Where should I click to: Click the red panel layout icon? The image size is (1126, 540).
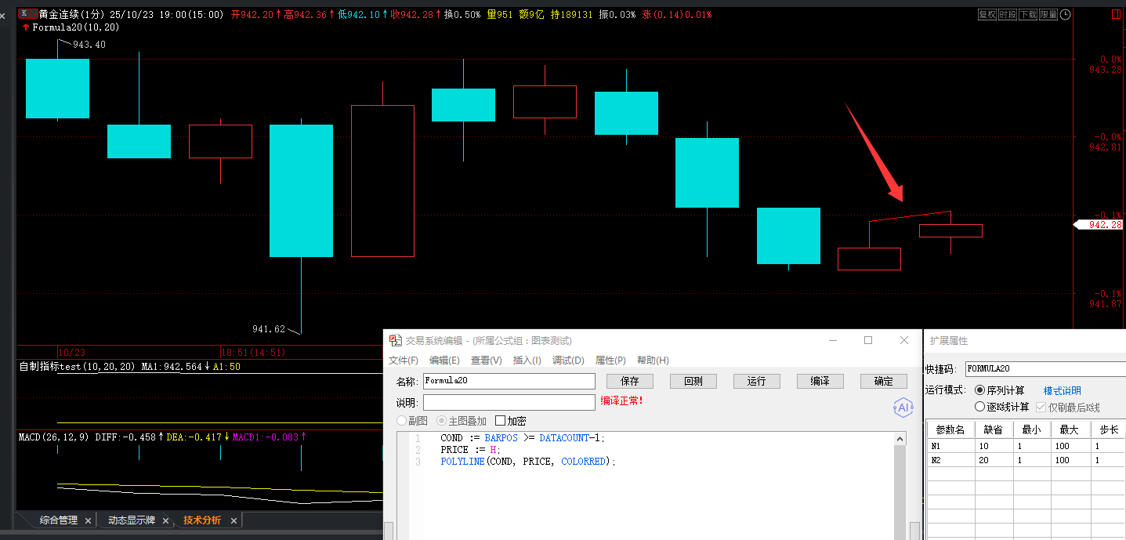point(1116,15)
